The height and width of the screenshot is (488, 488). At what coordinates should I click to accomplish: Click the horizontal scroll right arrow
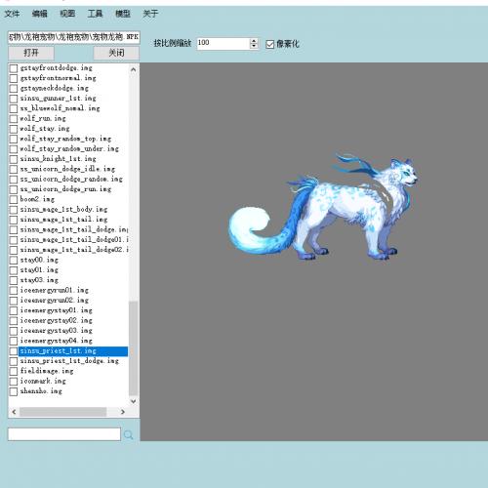coord(123,412)
